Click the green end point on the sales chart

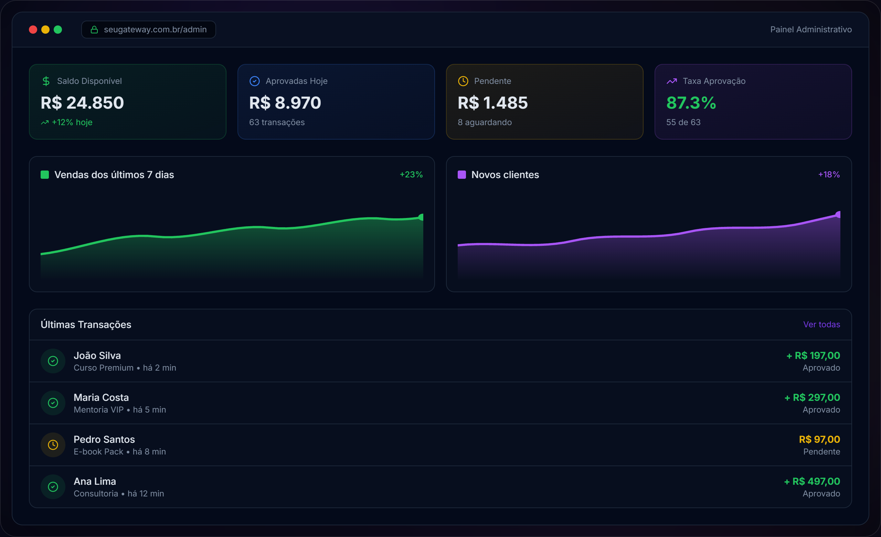coord(421,217)
